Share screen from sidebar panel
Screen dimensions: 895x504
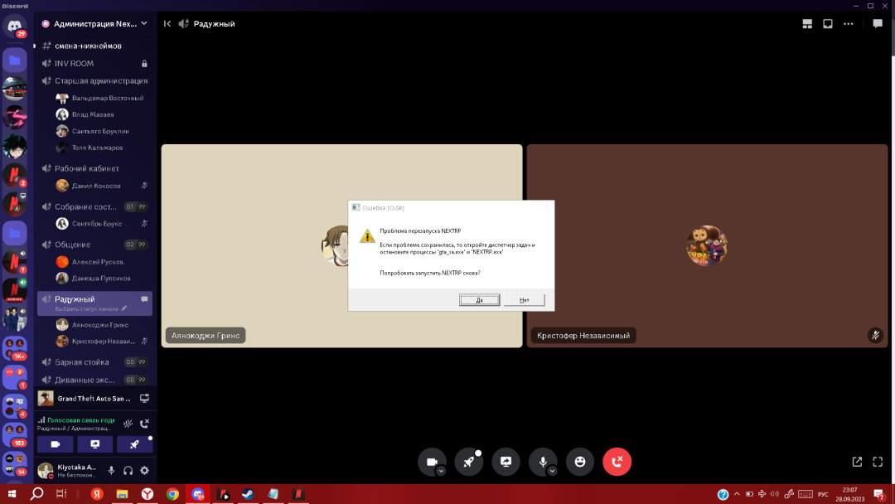point(94,444)
